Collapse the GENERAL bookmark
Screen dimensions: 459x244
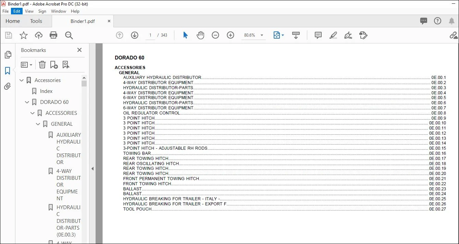coord(38,124)
